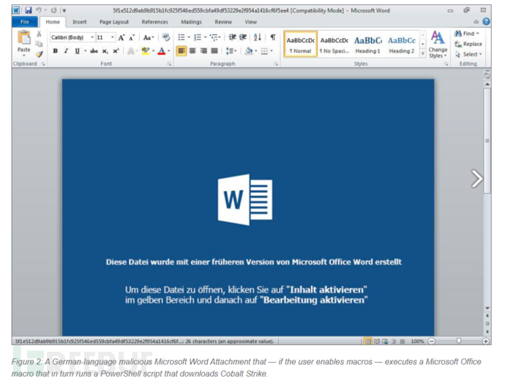The height and width of the screenshot is (381, 505).
Task: Click the Find button
Action: (465, 34)
